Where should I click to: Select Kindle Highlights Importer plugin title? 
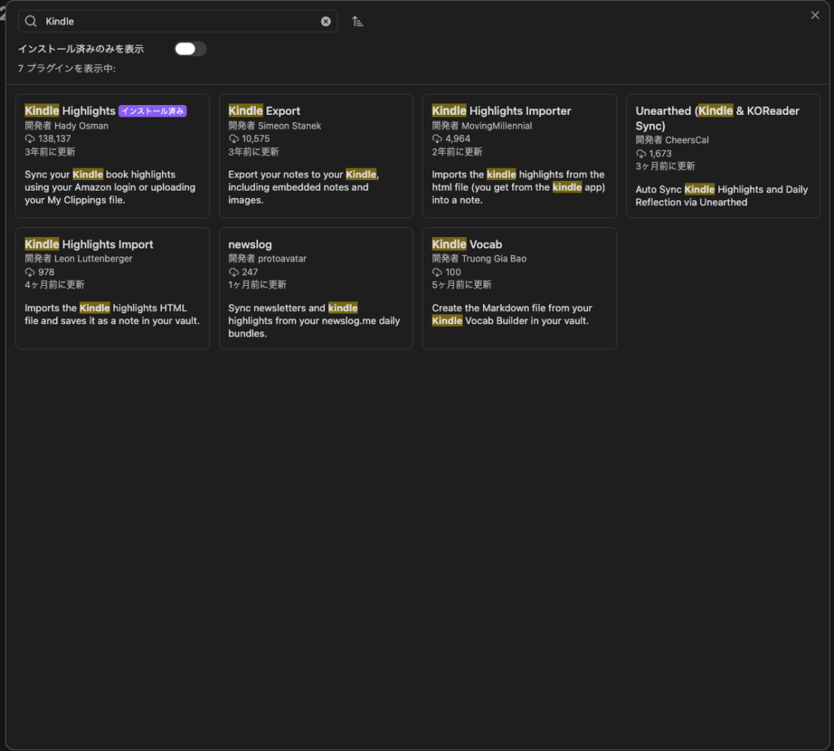point(501,111)
